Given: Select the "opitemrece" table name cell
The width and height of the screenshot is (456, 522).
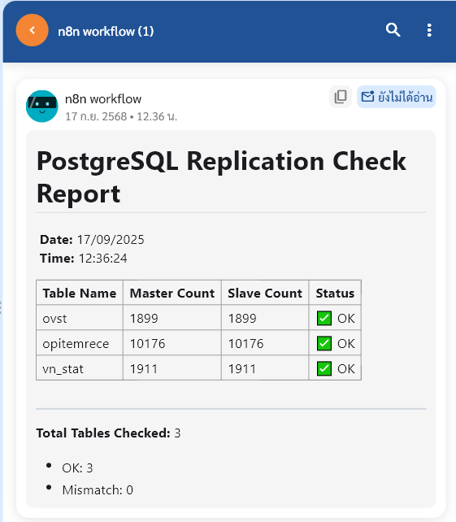Looking at the screenshot, I should (80, 344).
